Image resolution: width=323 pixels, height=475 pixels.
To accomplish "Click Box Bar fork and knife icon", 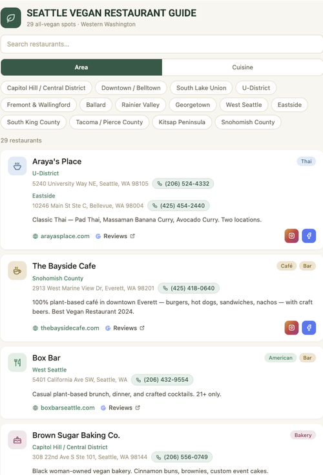I will point(17,362).
